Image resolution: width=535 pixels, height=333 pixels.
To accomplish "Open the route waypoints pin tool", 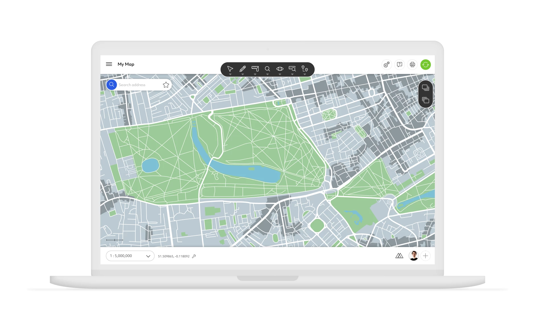I will pos(304,69).
